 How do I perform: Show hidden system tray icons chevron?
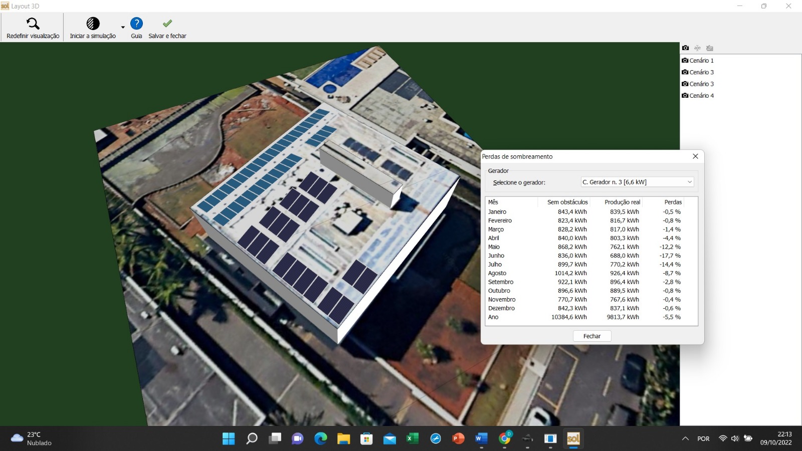[x=685, y=439]
